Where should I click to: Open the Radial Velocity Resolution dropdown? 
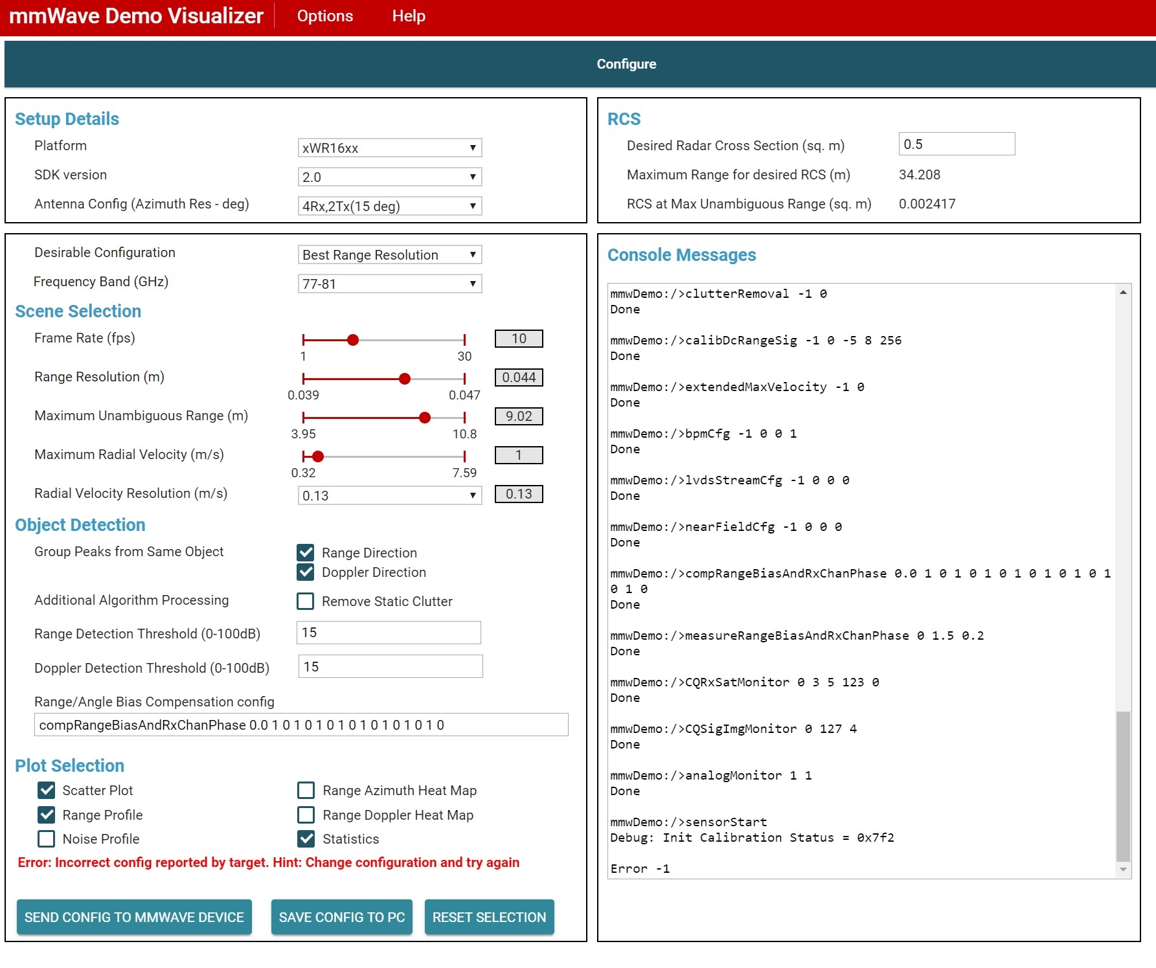pos(390,495)
